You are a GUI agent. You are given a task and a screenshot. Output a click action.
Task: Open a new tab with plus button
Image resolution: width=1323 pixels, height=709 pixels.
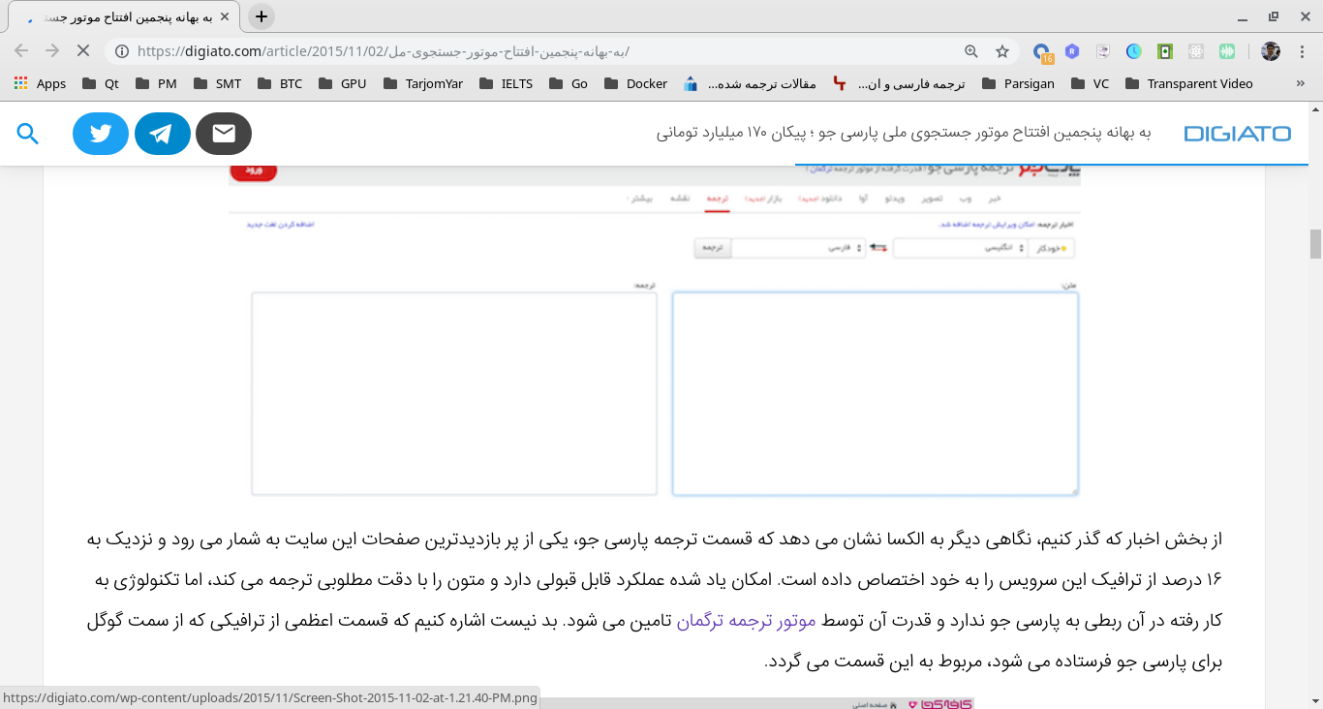(262, 16)
